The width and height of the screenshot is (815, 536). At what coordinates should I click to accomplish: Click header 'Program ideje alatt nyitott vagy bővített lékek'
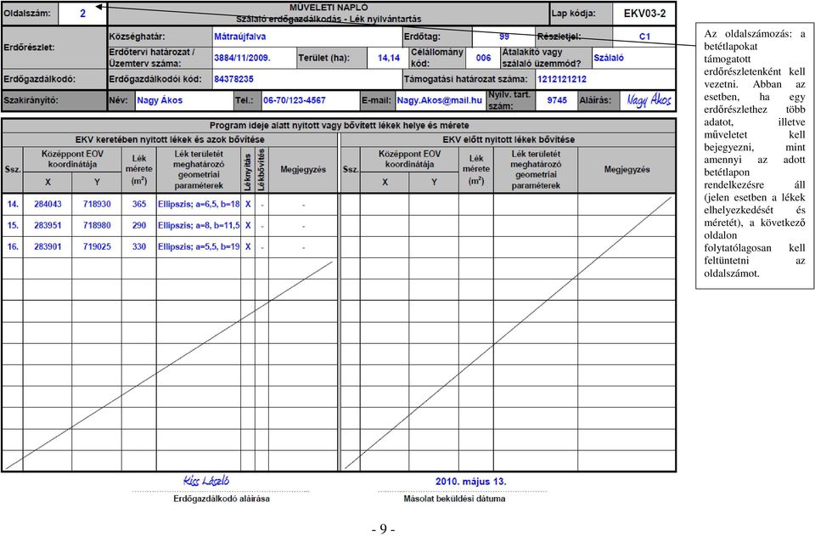pyautogui.click(x=339, y=125)
